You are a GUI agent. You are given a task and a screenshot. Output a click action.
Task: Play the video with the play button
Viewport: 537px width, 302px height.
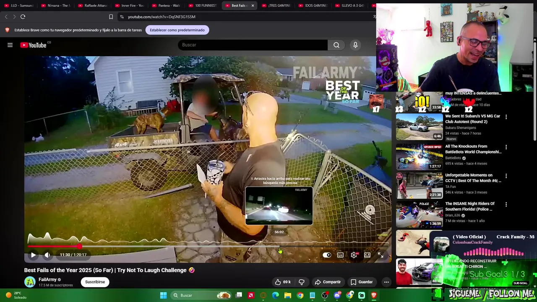tap(33, 255)
